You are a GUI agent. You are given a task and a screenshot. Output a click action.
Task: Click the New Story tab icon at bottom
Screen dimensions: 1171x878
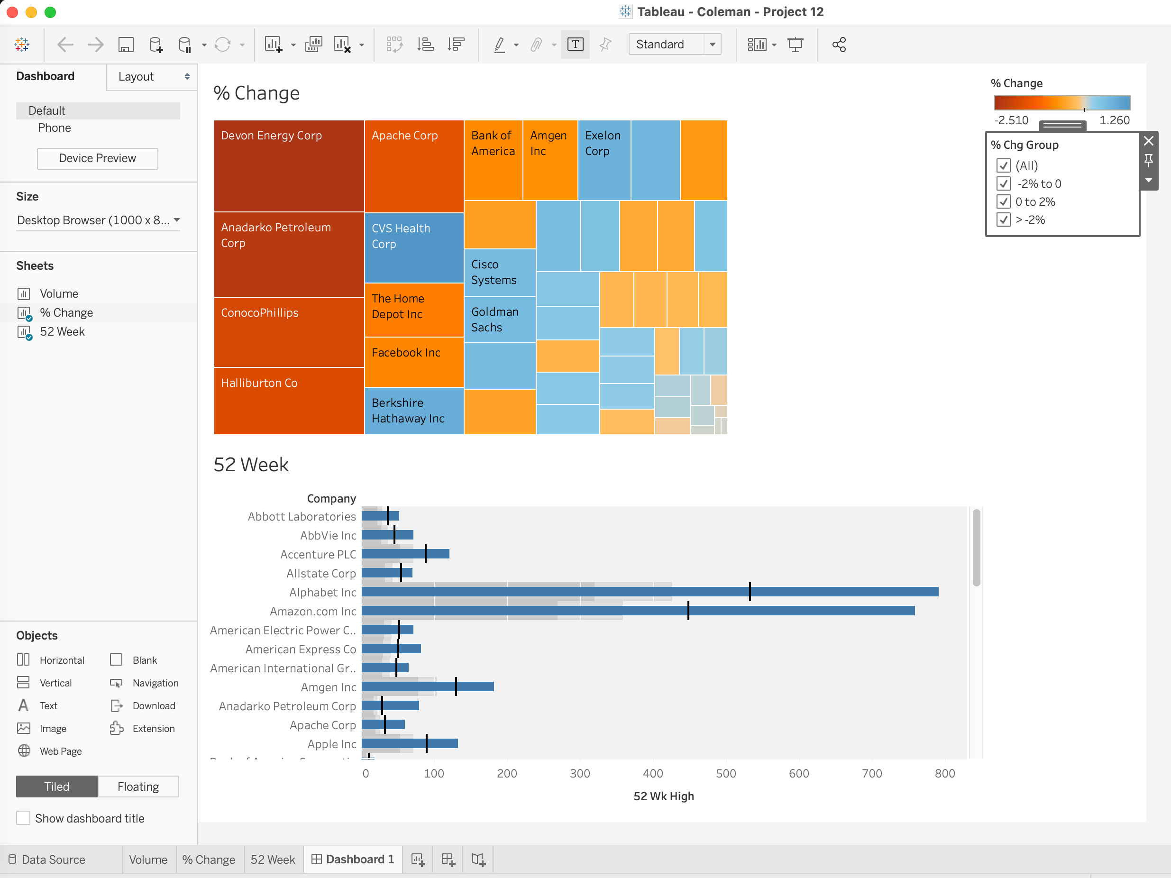point(478,860)
